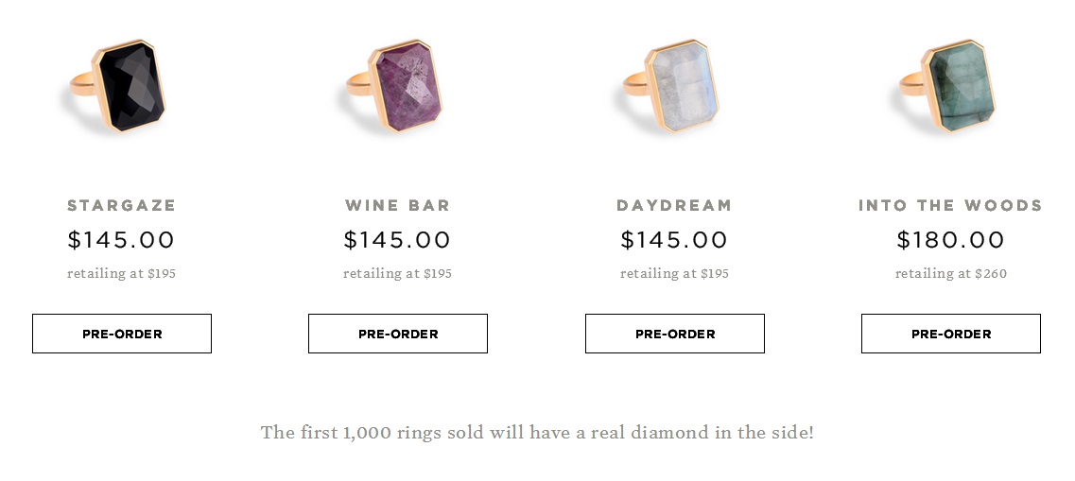Click the WINE BAR product title

coord(398,205)
